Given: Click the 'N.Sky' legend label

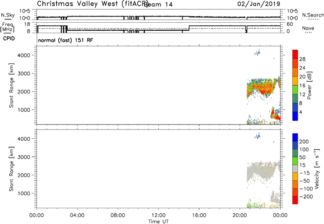Looking at the screenshot, I should click(8, 15).
